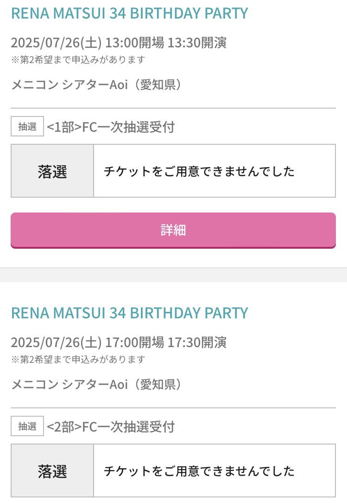The width and height of the screenshot is (347, 503).
Task: Click venue メニコン シアターAoi of 1部 show
Action: click(69, 85)
